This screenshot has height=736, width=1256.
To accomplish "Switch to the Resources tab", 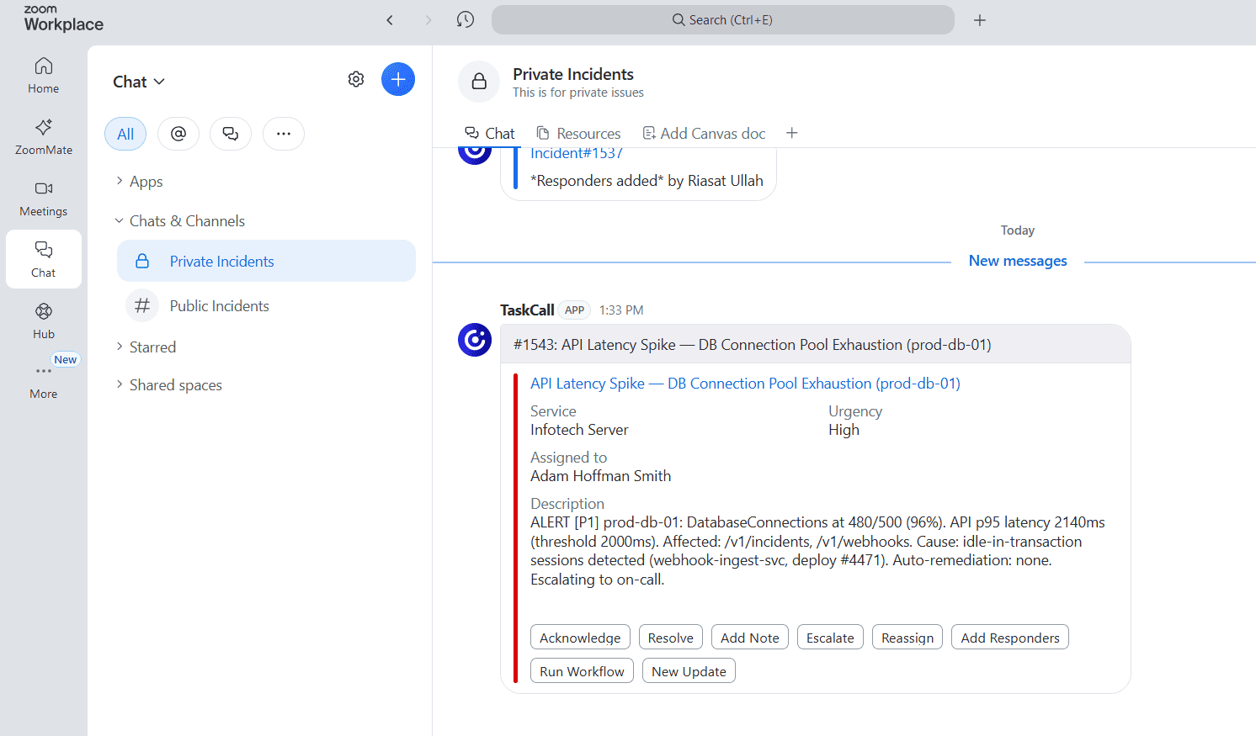I will point(578,134).
